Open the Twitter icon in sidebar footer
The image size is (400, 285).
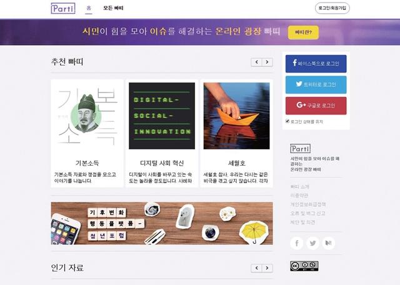pos(312,243)
